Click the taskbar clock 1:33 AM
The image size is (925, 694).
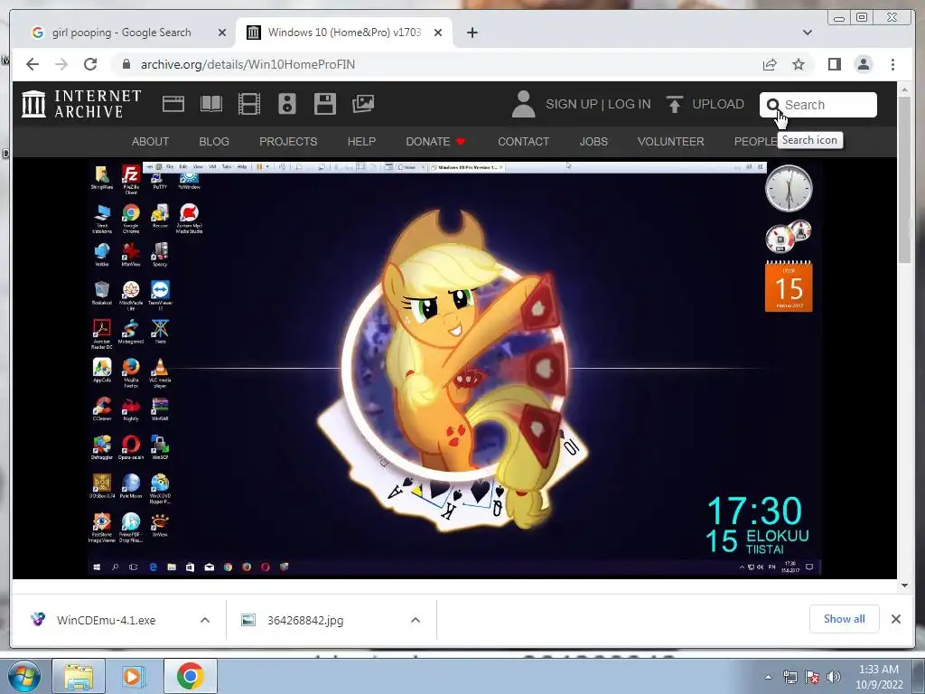tap(879, 677)
